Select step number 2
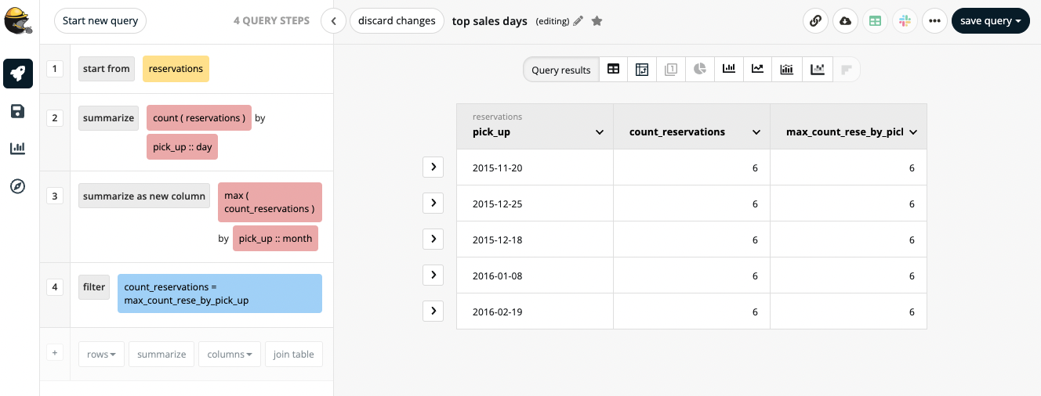 pyautogui.click(x=55, y=118)
